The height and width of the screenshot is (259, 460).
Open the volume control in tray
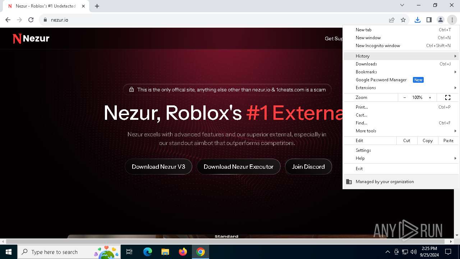point(414,252)
